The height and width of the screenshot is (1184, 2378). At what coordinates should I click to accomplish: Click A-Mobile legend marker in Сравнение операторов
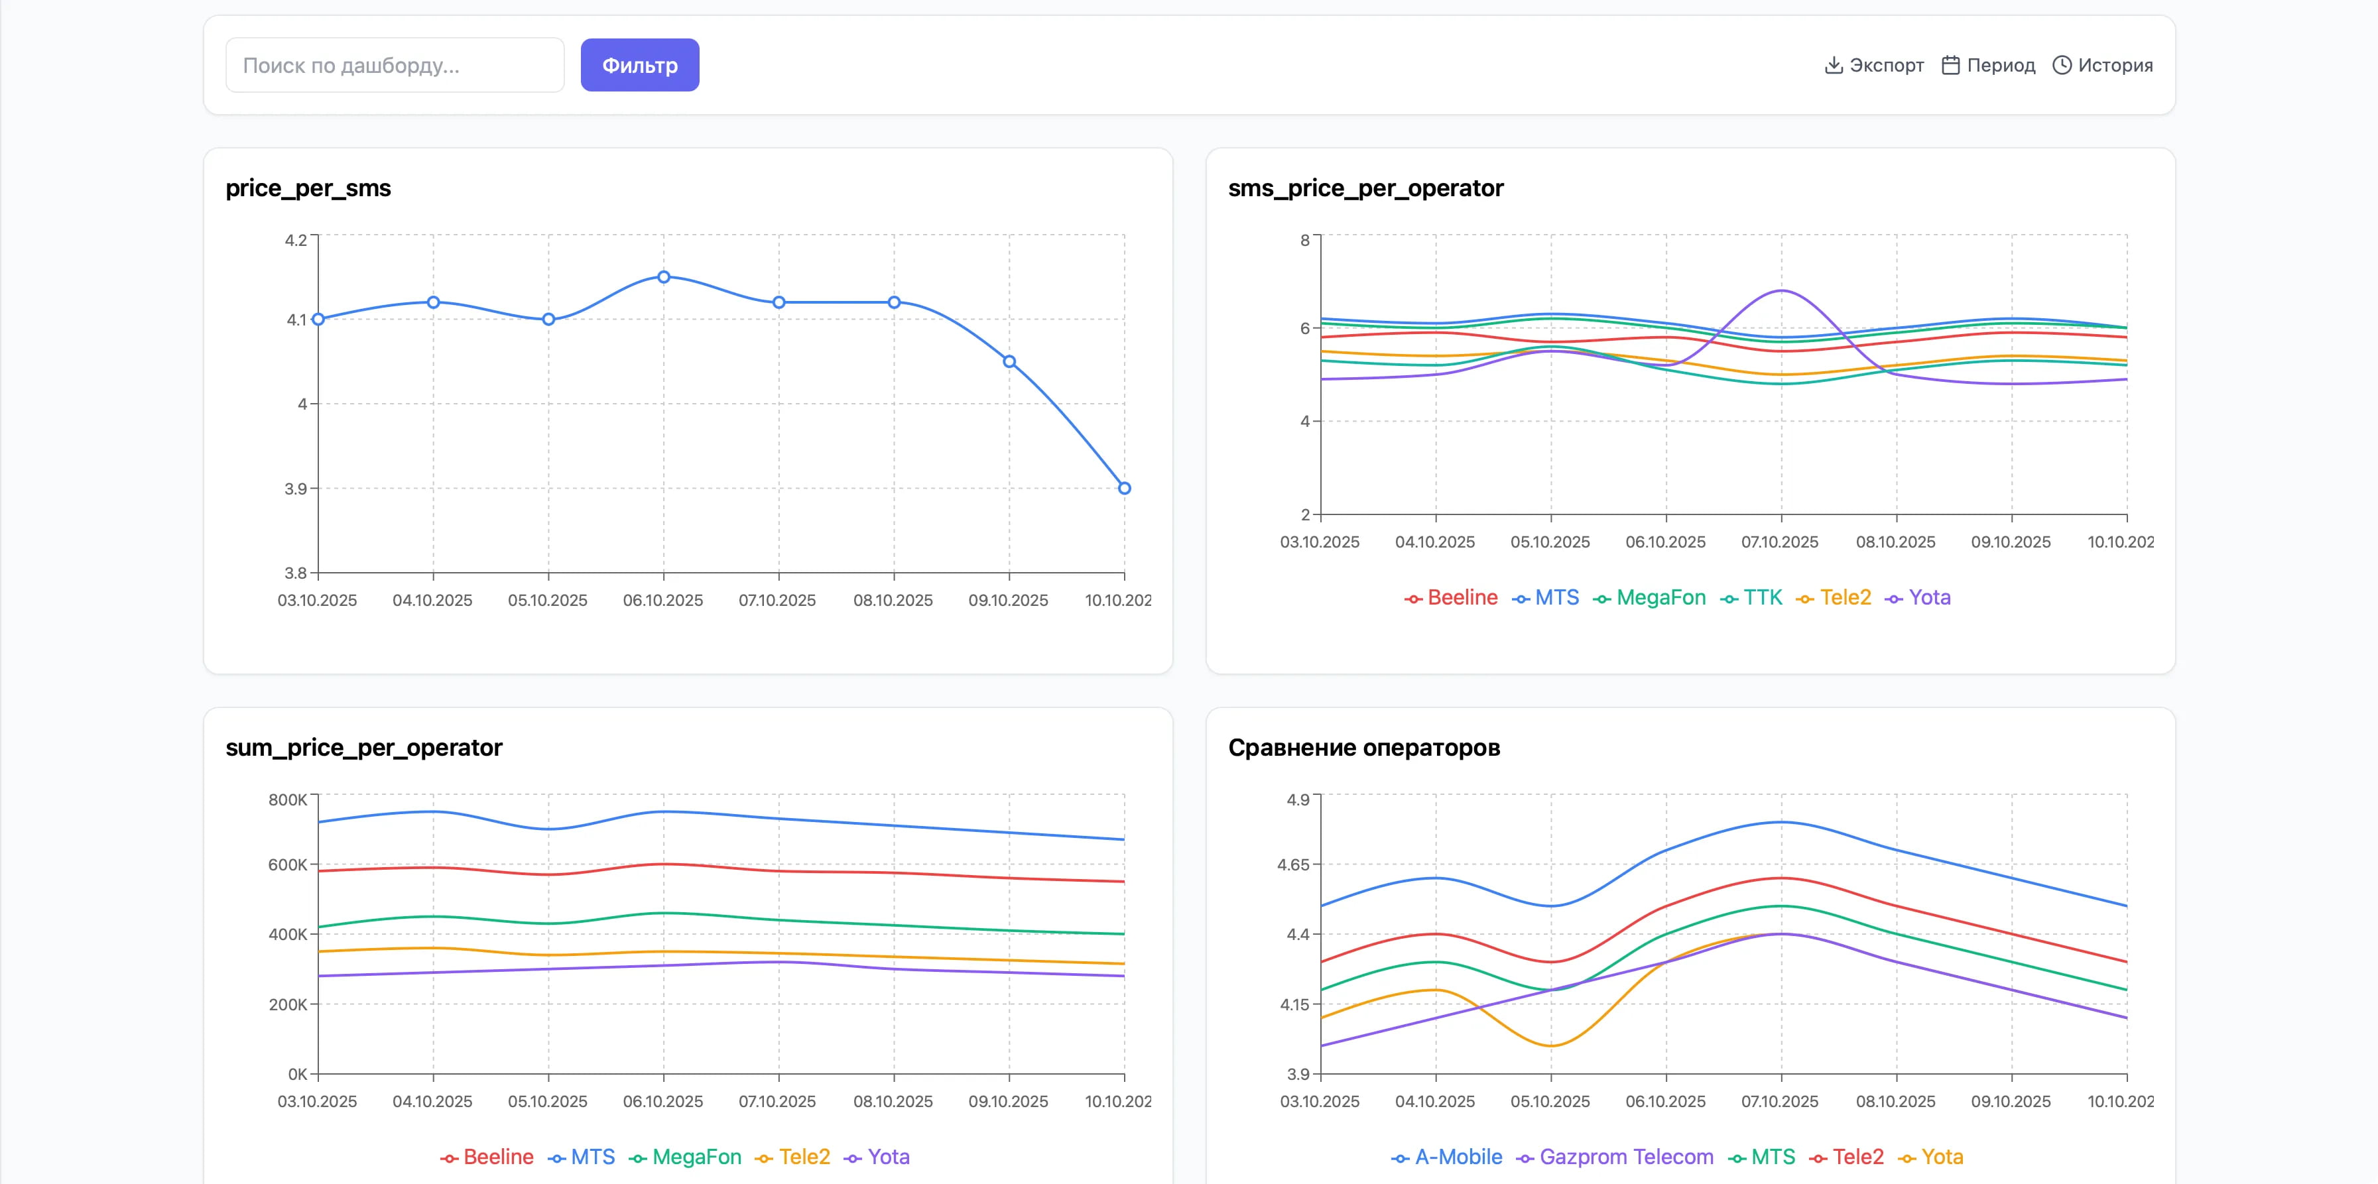coord(1401,1158)
